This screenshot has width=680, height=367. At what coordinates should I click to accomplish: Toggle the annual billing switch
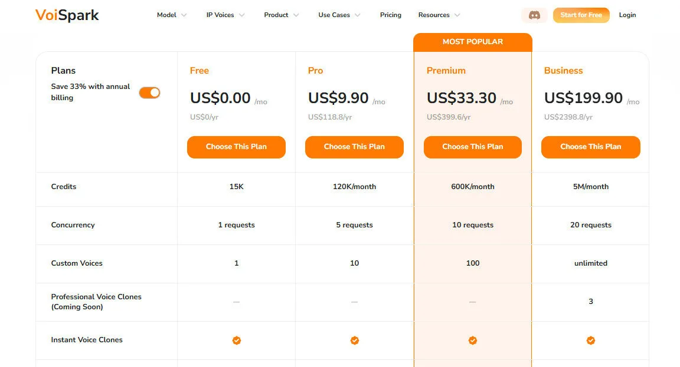coord(149,92)
